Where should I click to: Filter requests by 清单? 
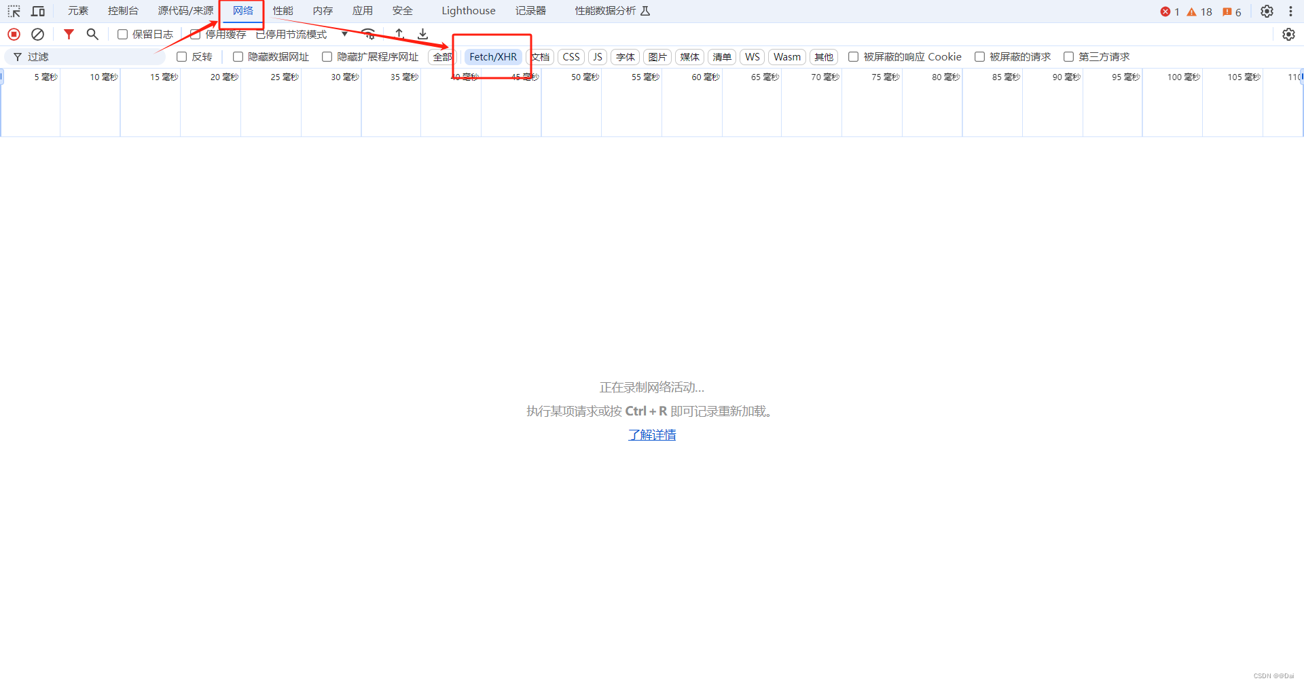coord(722,57)
